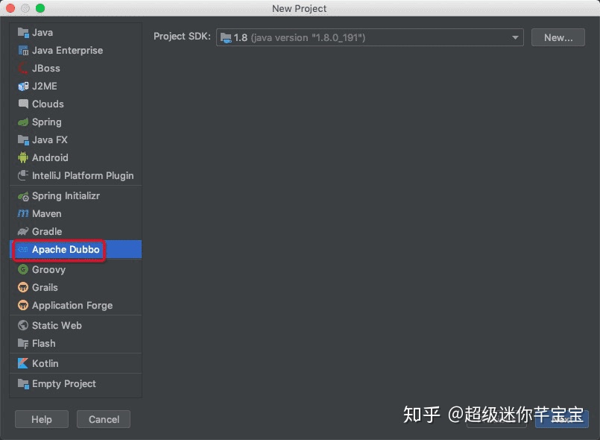Click the IntelliJ Platform Plugin icon
The image size is (600, 440).
23,175
